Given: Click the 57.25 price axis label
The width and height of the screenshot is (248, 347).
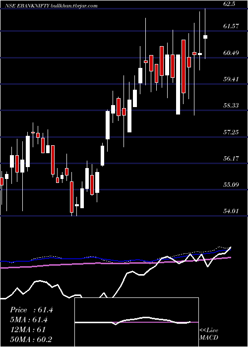Looking at the screenshot, I should 231,132.
